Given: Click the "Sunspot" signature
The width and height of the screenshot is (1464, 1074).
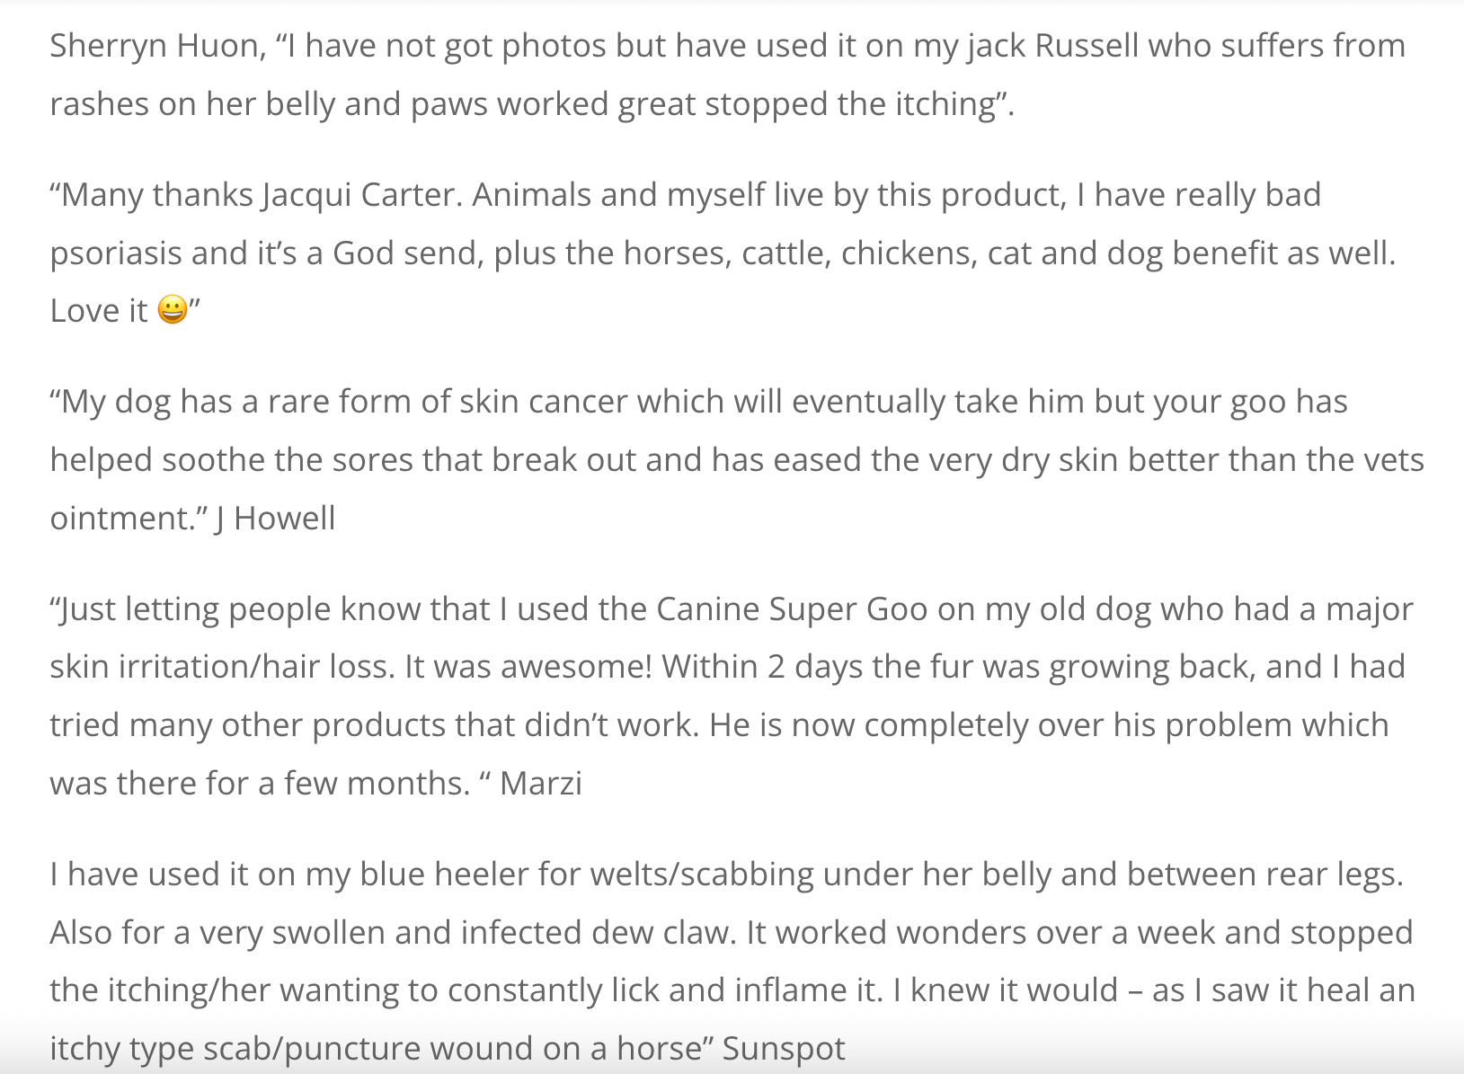Looking at the screenshot, I should pyautogui.click(x=784, y=1049).
